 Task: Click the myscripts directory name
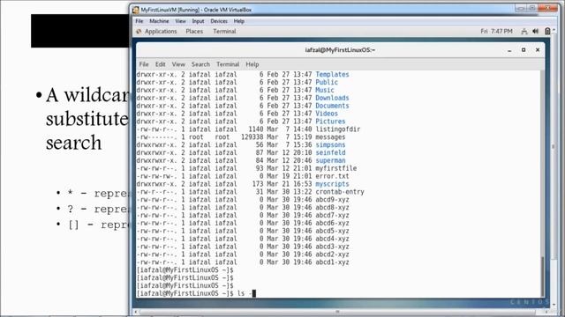coord(332,184)
